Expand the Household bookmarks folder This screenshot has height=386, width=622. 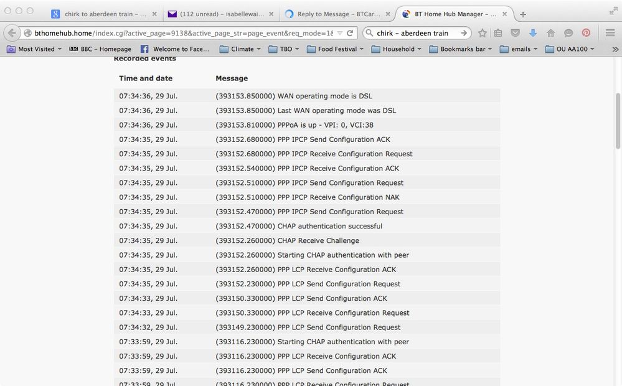pyautogui.click(x=396, y=49)
